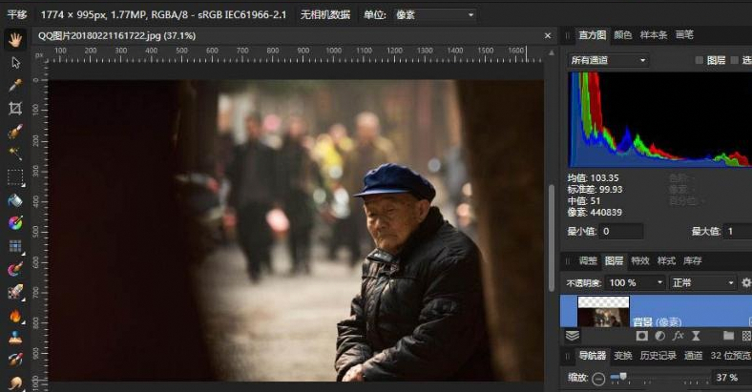The image size is (752, 392).
Task: Open the 正常 blend mode dropdown
Action: tap(702, 282)
